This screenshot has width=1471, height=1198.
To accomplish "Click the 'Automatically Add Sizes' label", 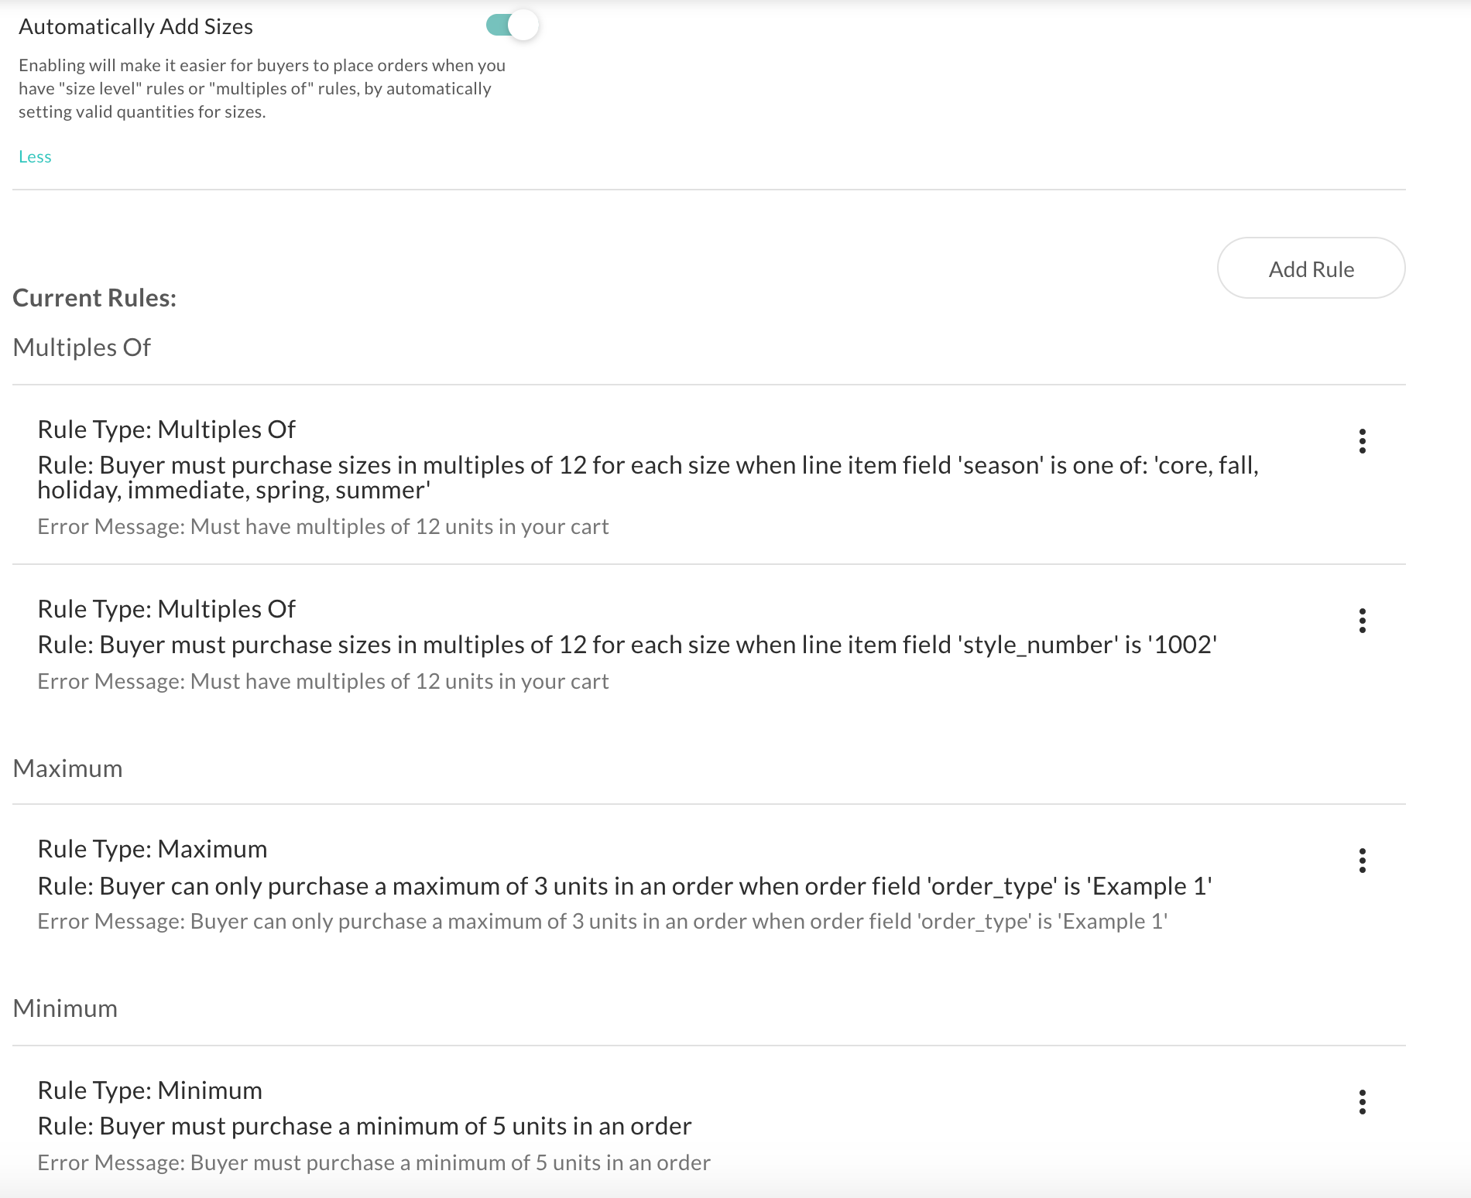I will click(135, 27).
